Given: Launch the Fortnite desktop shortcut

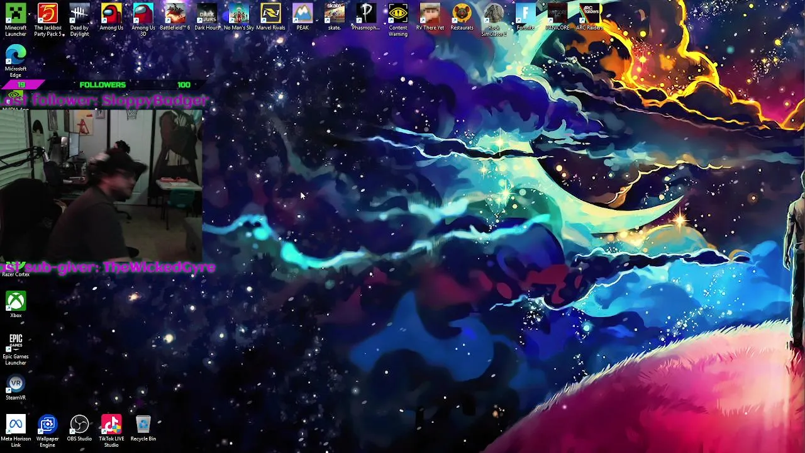Looking at the screenshot, I should pyautogui.click(x=525, y=17).
